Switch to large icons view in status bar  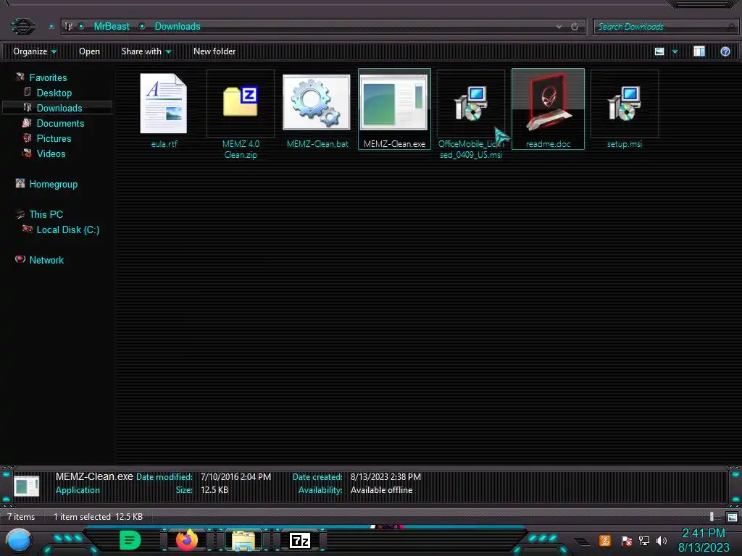coord(732,517)
